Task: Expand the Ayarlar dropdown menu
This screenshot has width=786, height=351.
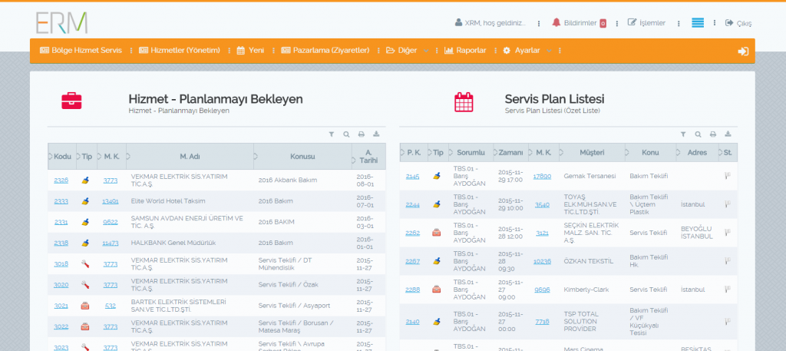Action: point(527,51)
